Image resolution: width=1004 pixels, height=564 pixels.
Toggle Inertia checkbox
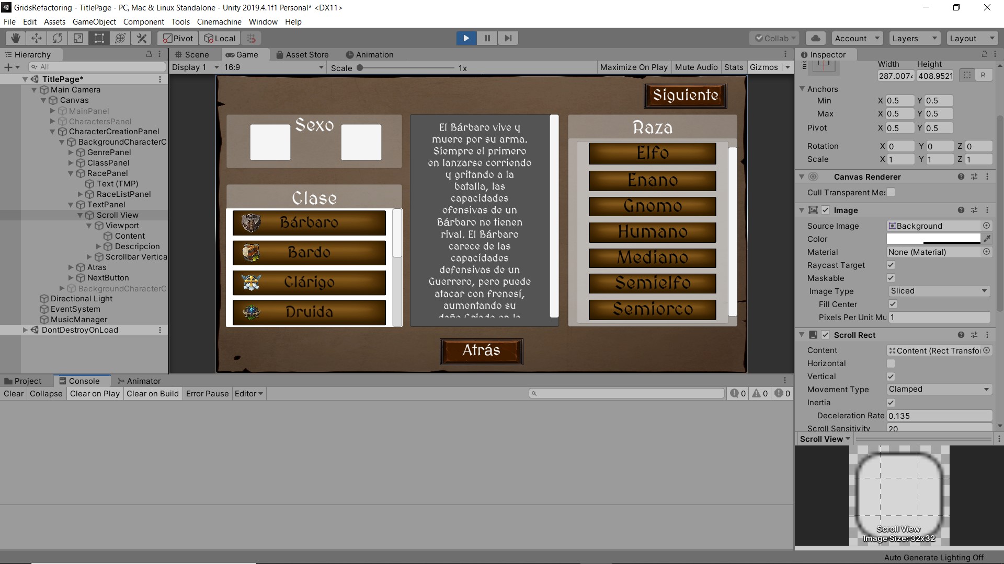point(891,402)
